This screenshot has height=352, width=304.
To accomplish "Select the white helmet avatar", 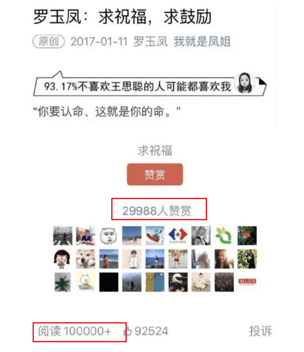I will point(178,282).
